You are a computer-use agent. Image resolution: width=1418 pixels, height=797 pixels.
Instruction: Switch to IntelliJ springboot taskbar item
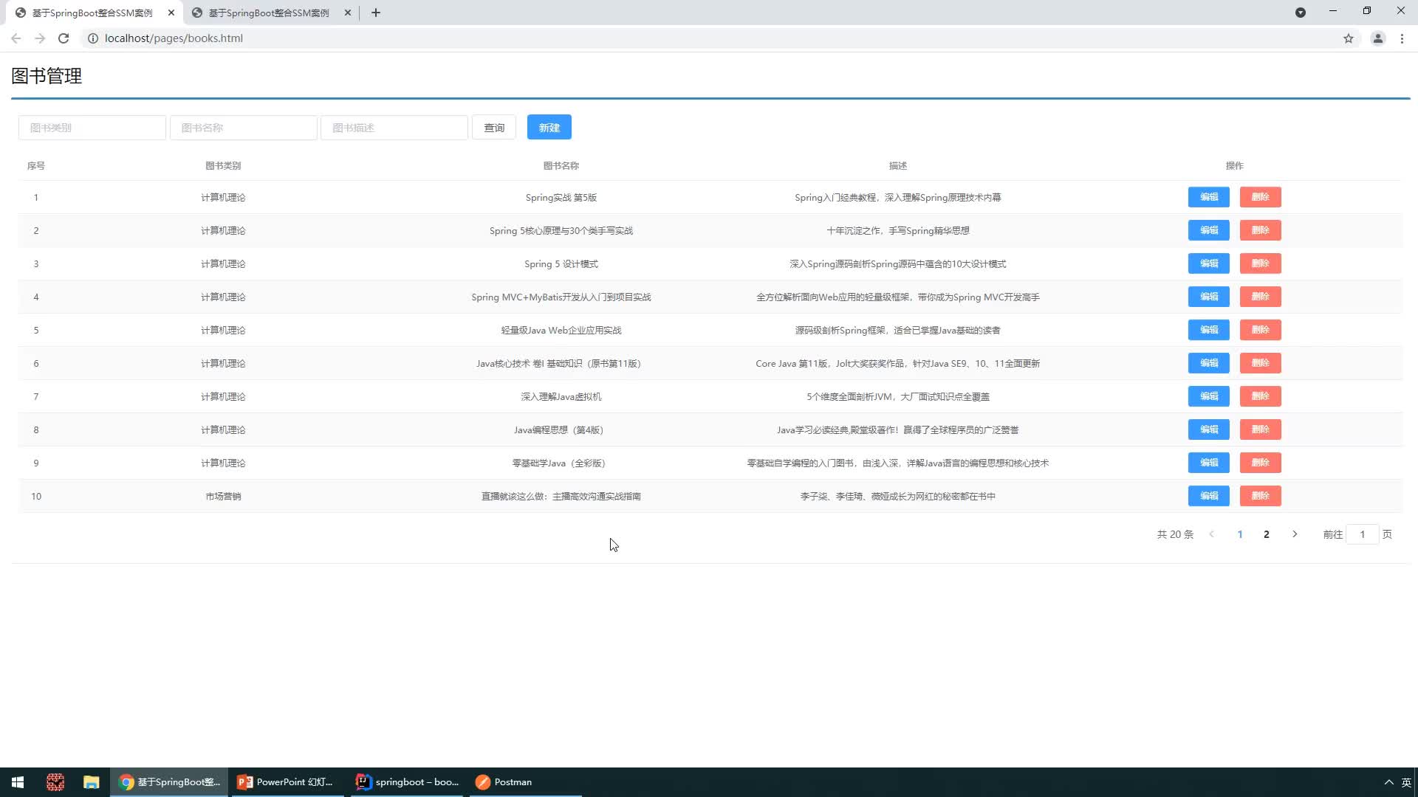click(407, 782)
